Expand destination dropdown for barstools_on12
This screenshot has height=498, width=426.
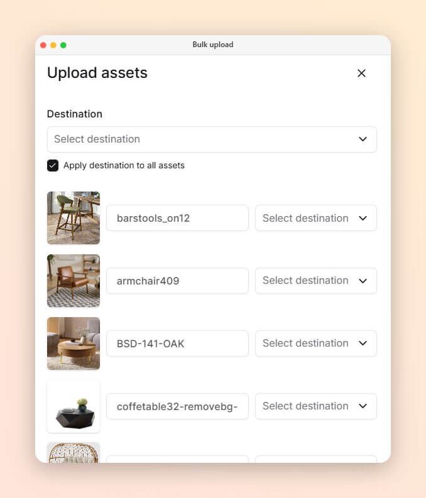[316, 218]
